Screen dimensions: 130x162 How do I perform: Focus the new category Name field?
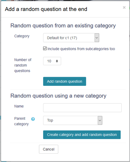[x=82, y=108]
